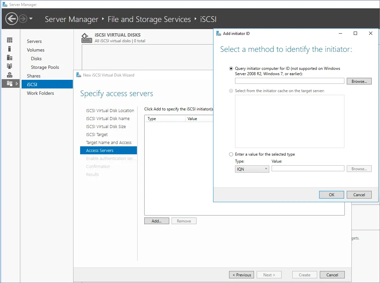The width and height of the screenshot is (380, 283).
Task: Open the Work Folders section
Action: click(x=40, y=93)
